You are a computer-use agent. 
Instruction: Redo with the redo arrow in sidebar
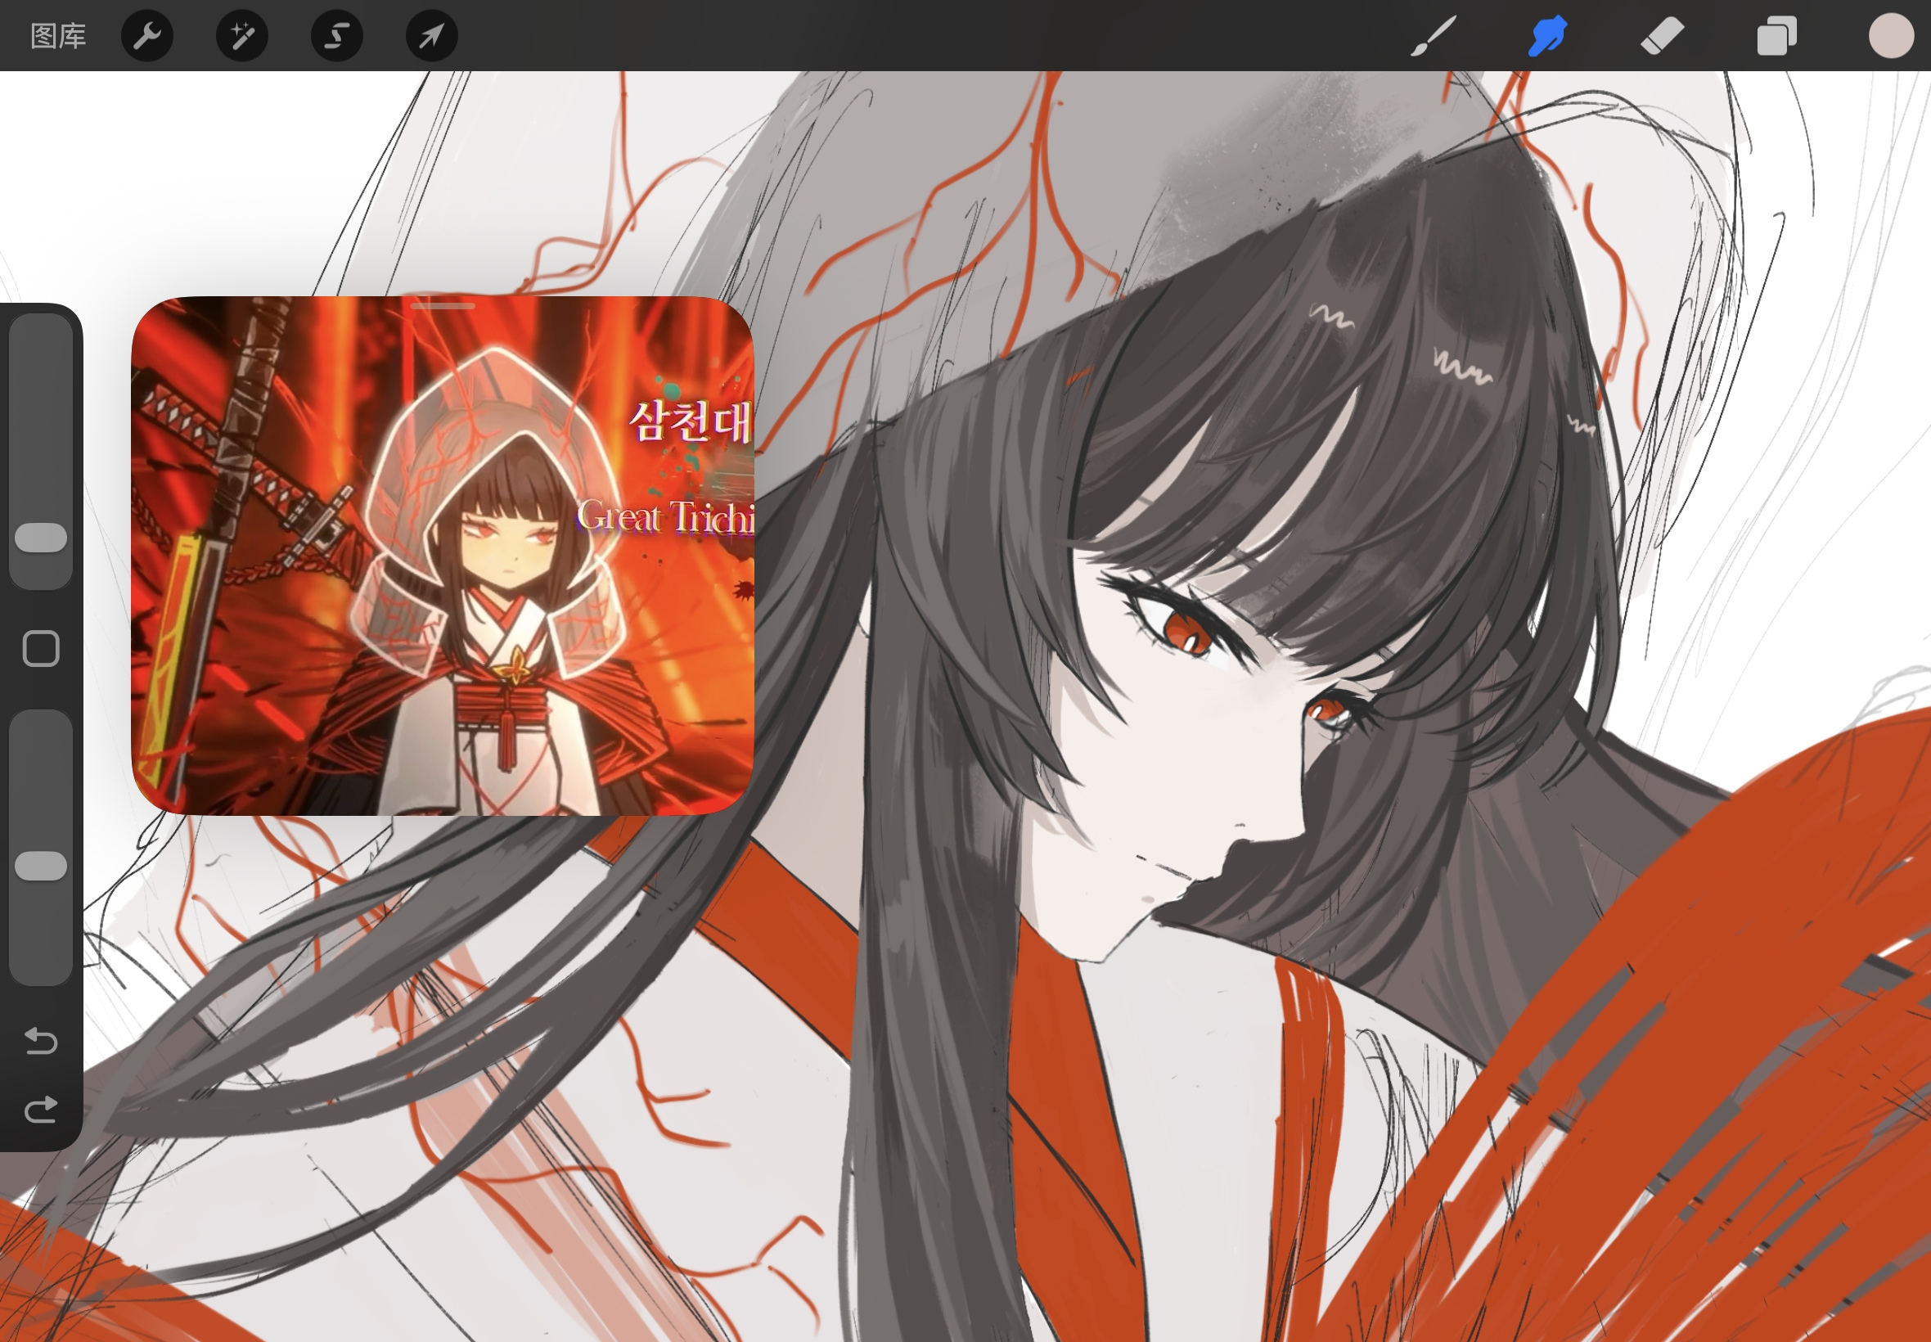pos(40,1110)
